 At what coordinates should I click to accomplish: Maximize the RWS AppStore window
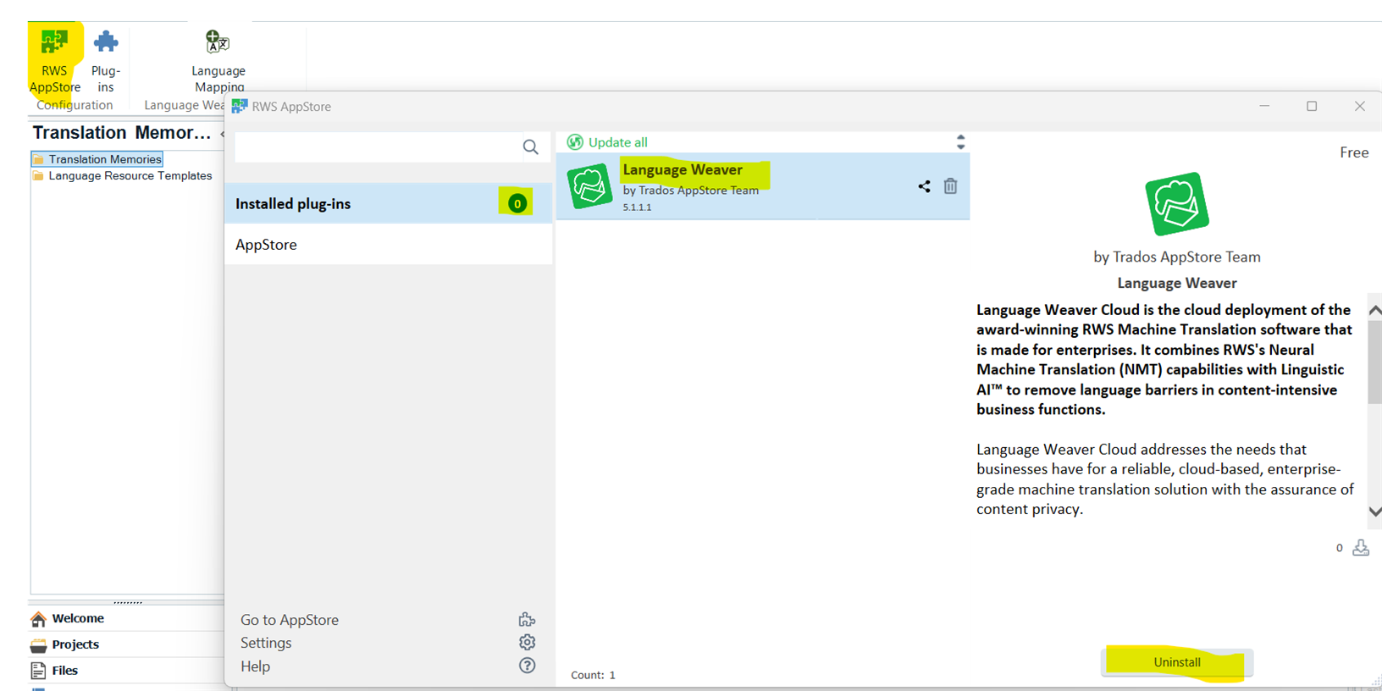1312,106
